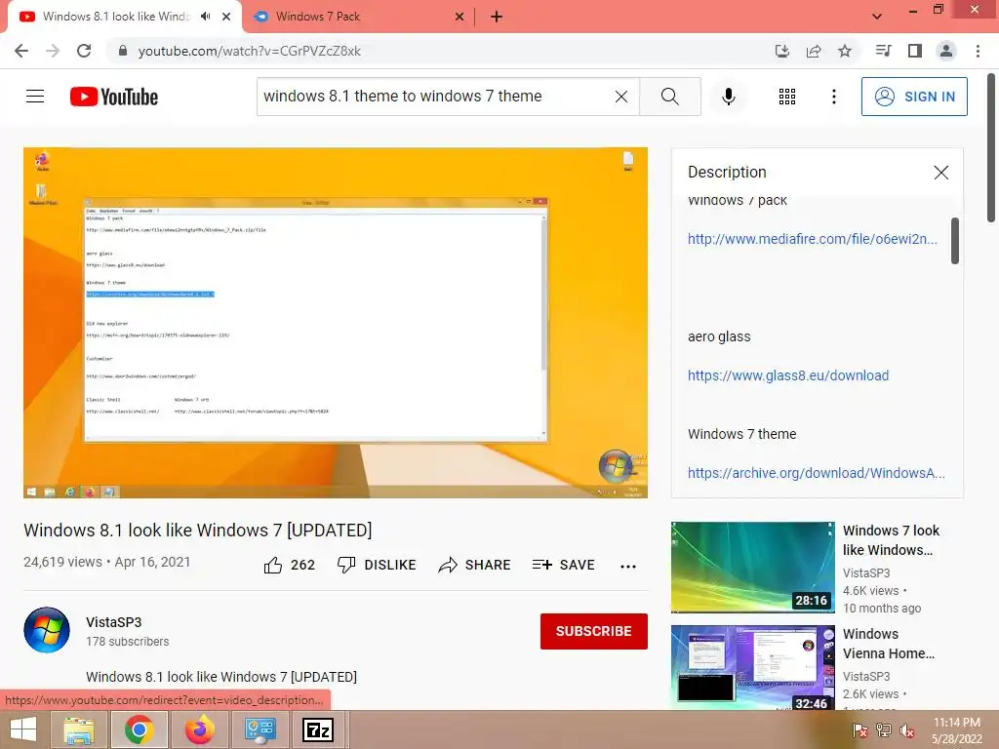Click the description panel scrollbar
This screenshot has width=999, height=749.
(954, 241)
